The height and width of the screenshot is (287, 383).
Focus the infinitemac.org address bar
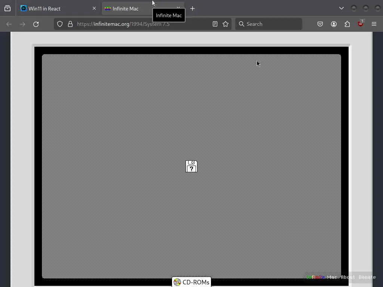pos(142,24)
